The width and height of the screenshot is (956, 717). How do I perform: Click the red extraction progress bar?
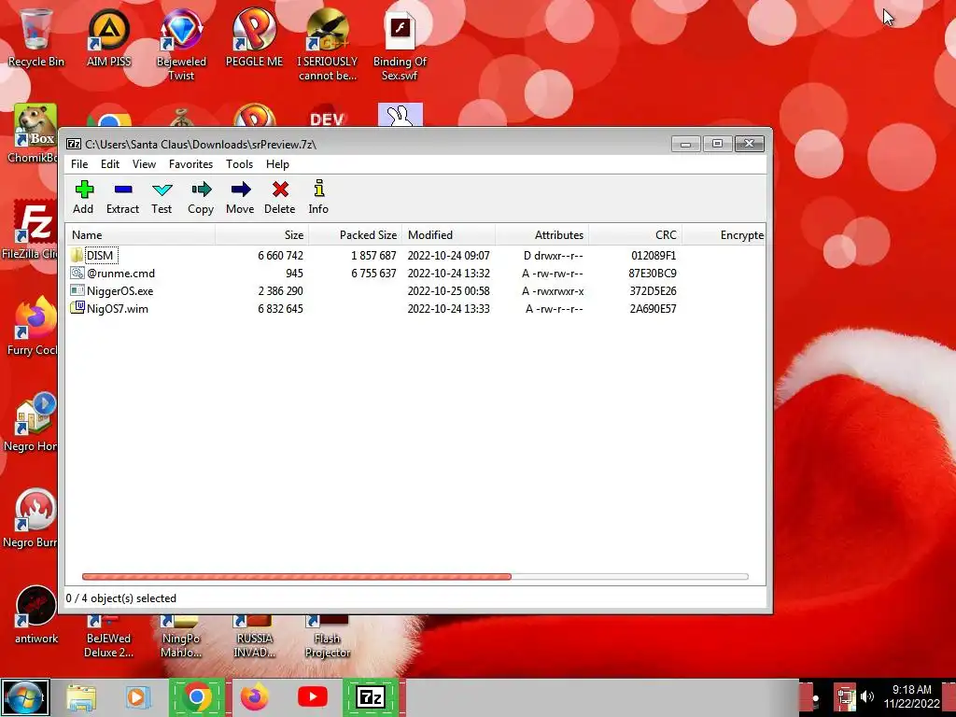coord(296,577)
